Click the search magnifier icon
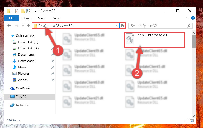This screenshot has height=128, width=203. (189, 26)
